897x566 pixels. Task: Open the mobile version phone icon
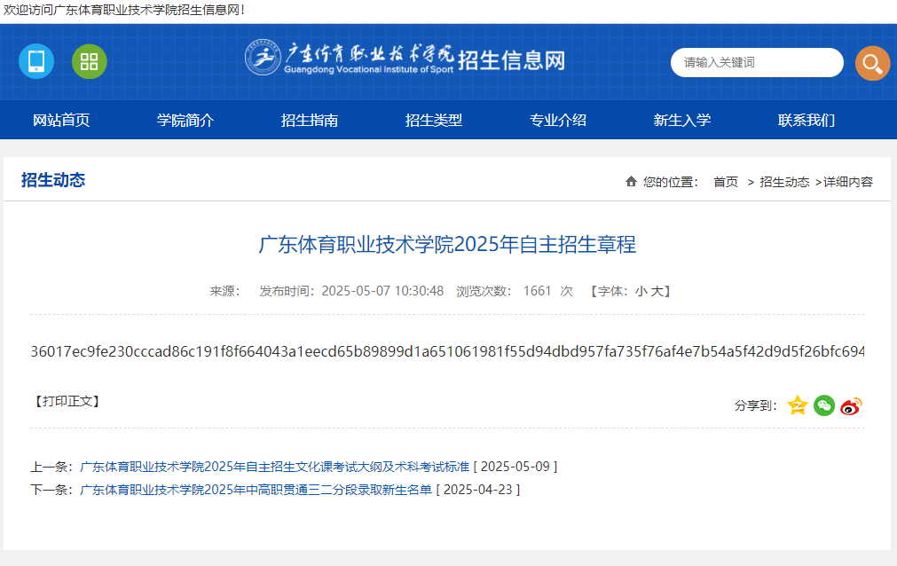coord(35,62)
